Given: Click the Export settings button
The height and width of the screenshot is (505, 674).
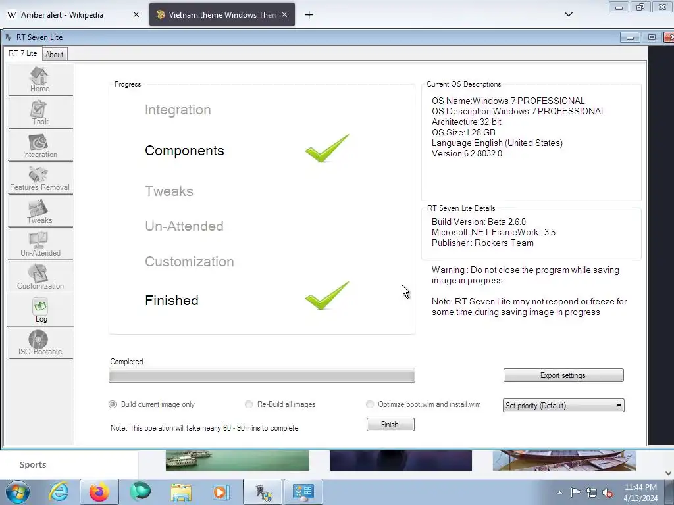Looking at the screenshot, I should pos(563,375).
